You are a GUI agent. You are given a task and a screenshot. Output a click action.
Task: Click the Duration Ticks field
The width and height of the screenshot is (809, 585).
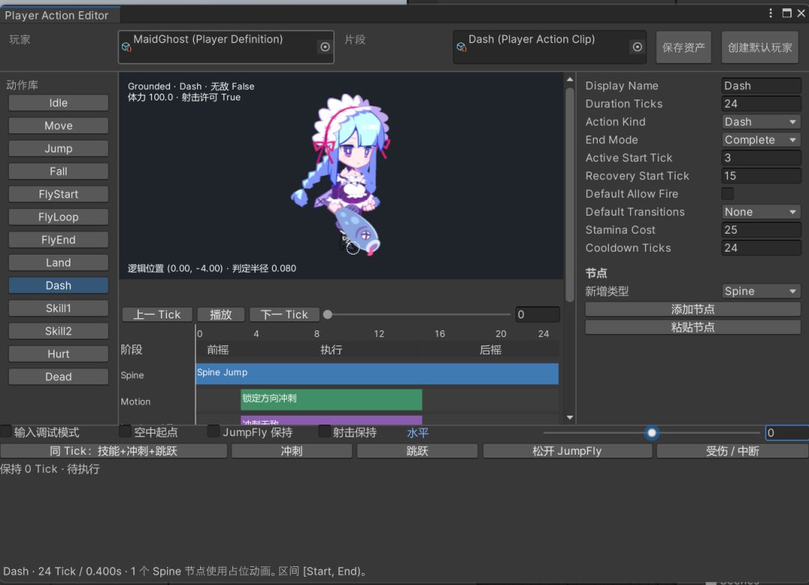click(x=761, y=103)
